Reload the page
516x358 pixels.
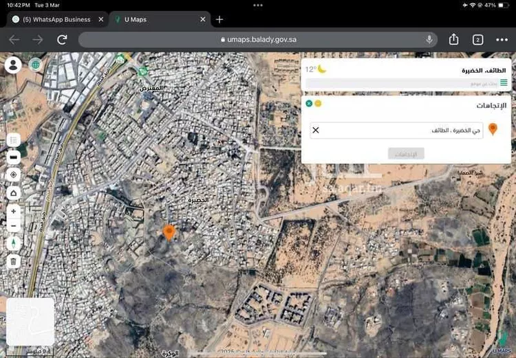pyautogui.click(x=62, y=40)
